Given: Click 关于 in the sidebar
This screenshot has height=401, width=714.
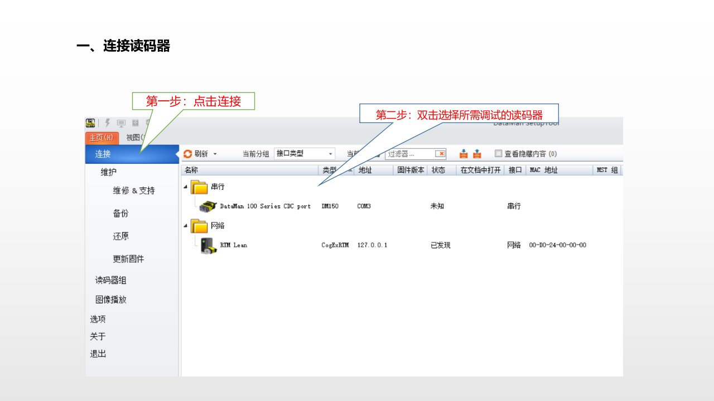Looking at the screenshot, I should (98, 336).
